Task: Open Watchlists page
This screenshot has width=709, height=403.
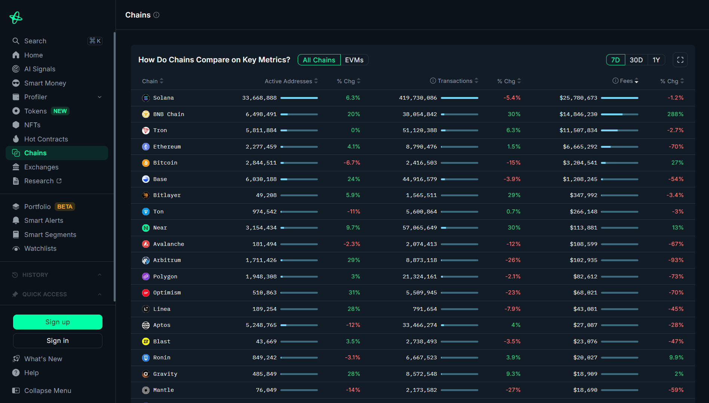Action: pyautogui.click(x=57, y=249)
